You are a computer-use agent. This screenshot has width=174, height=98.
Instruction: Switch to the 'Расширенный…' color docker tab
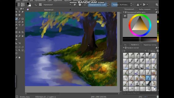point(129,9)
